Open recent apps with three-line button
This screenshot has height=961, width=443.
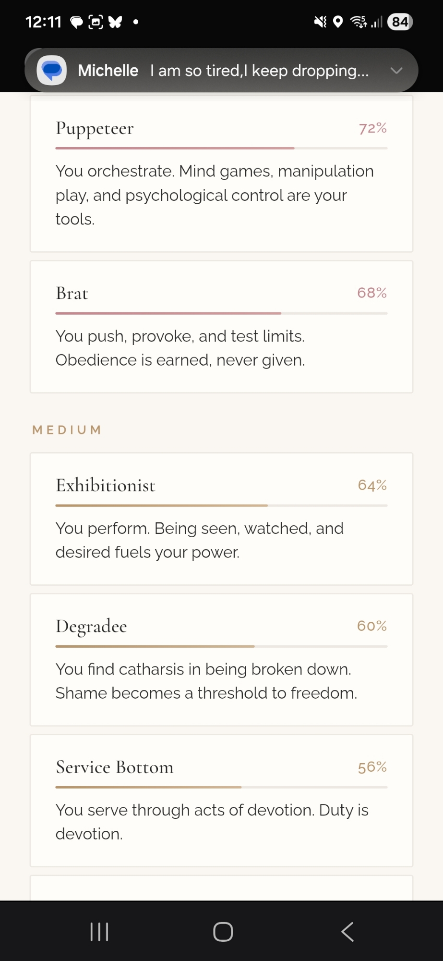(x=99, y=932)
